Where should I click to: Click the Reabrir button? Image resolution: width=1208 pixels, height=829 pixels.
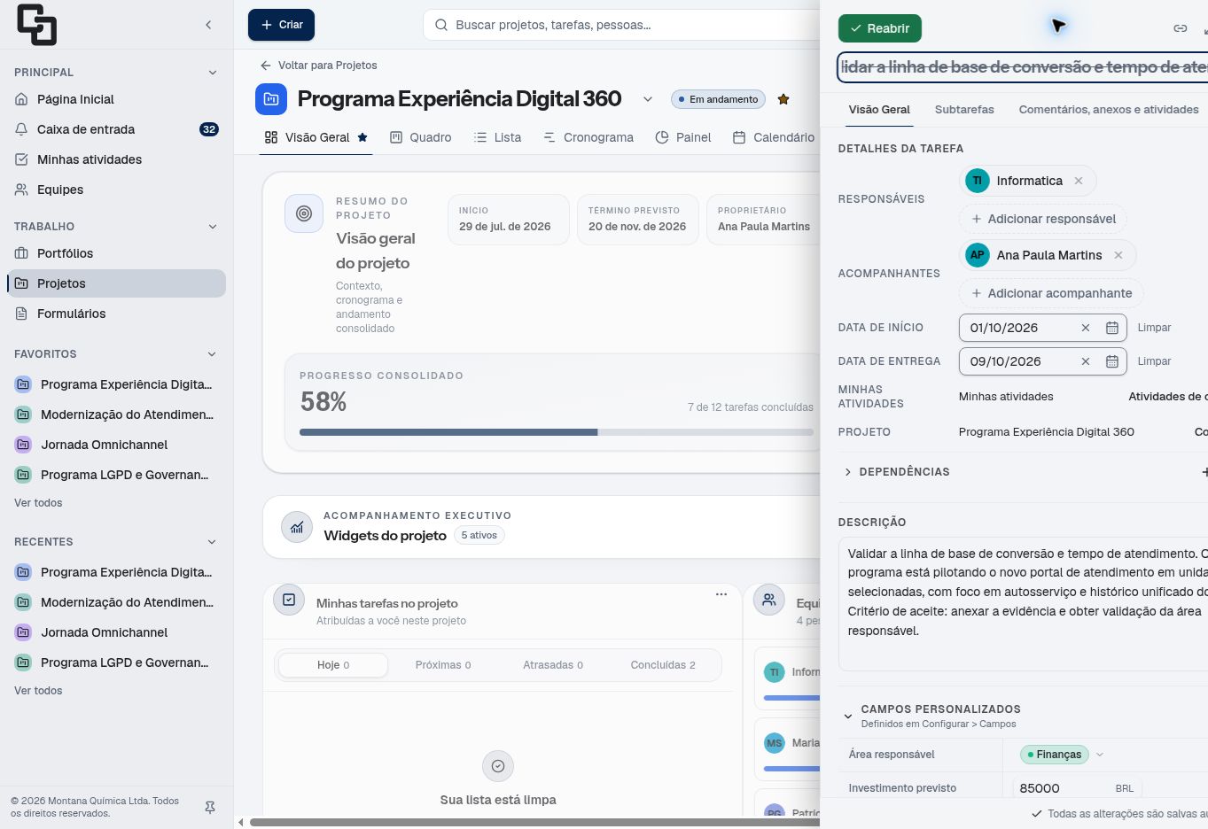pos(880,28)
